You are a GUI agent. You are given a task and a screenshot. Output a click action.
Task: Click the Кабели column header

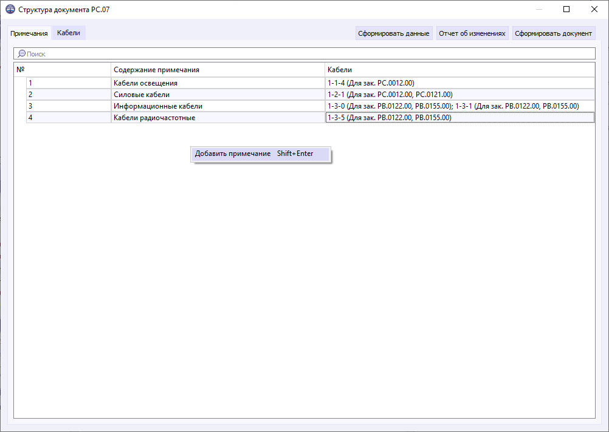click(425, 69)
